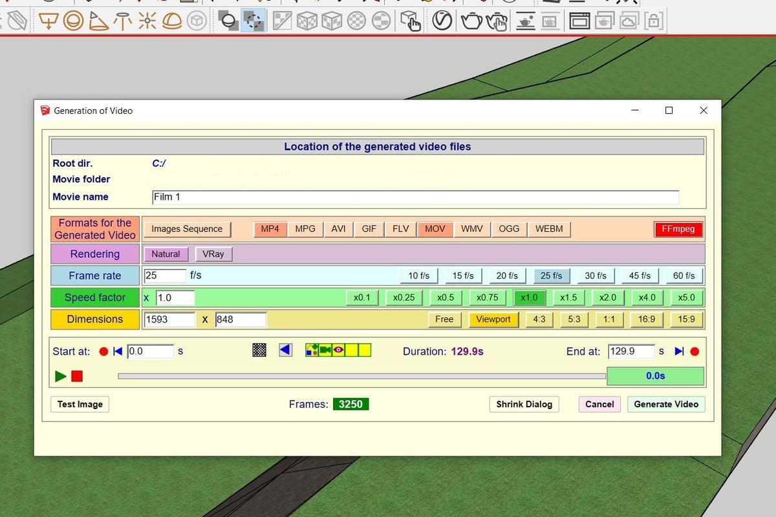Set speed factor to x2.0
The image size is (776, 517).
pos(608,298)
